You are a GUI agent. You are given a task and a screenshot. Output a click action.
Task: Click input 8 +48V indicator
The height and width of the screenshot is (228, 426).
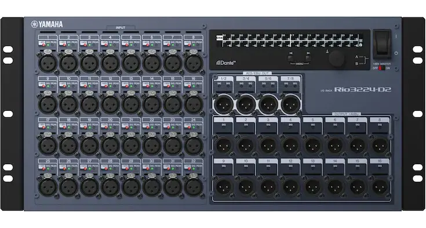point(188,44)
